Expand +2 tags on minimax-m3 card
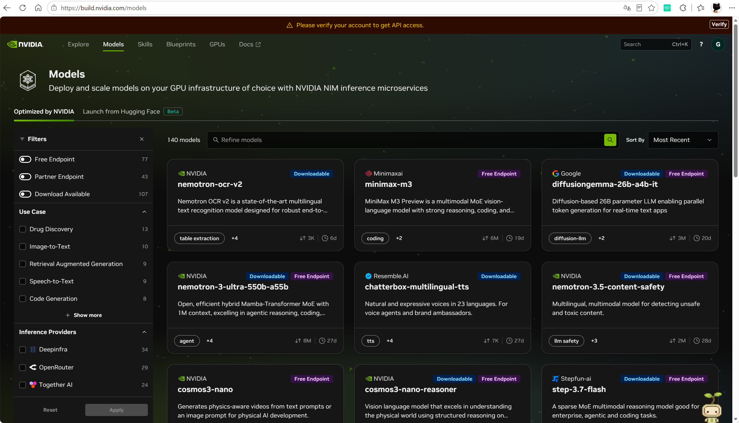This screenshot has width=739, height=423. point(399,238)
